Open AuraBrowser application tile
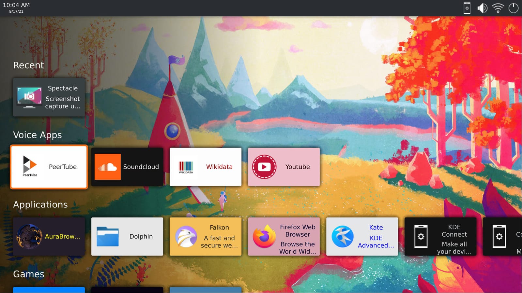The width and height of the screenshot is (522, 293). [49, 237]
